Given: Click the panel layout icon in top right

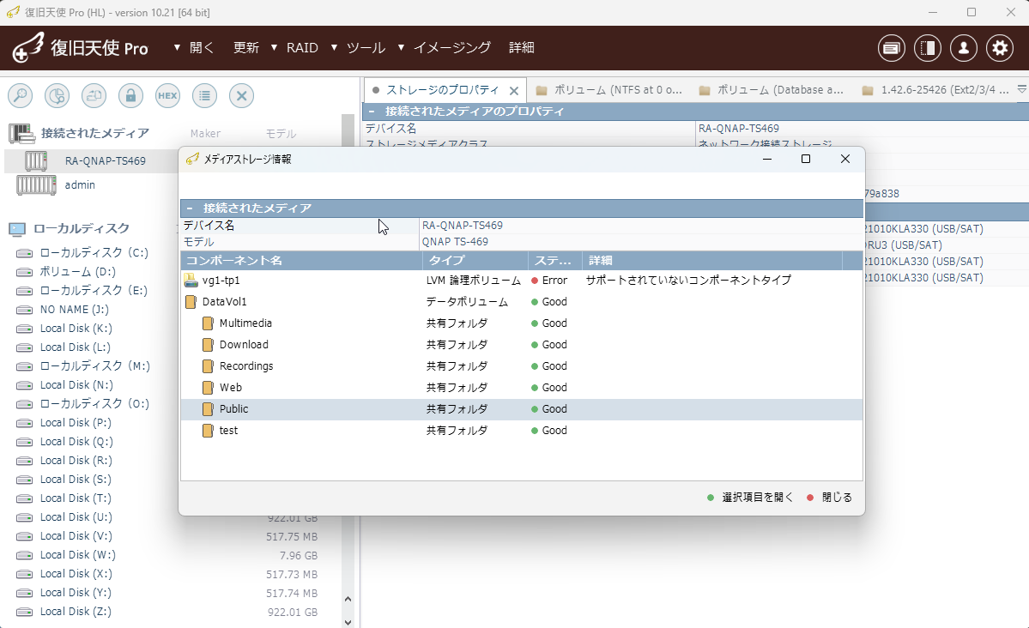Looking at the screenshot, I should [x=927, y=48].
